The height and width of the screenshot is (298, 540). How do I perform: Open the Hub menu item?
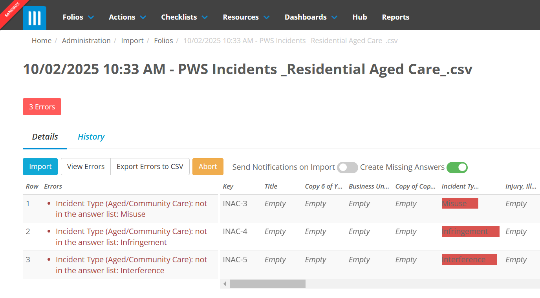(x=359, y=17)
